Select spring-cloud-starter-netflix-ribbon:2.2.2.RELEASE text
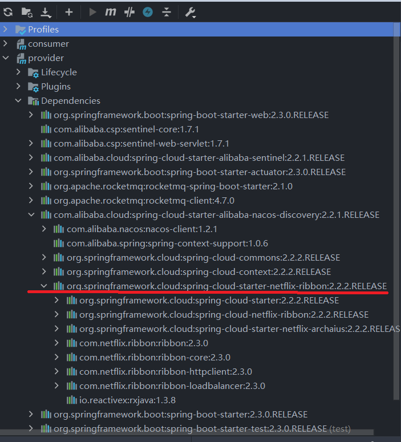Viewport: 401px width, 442px height. (285, 286)
